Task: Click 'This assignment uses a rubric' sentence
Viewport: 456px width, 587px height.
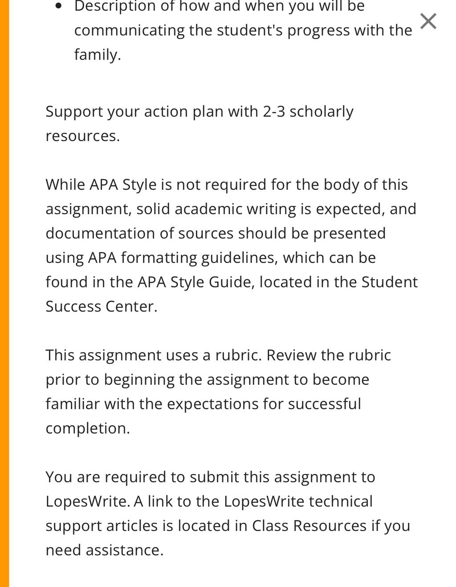Action: [x=154, y=355]
